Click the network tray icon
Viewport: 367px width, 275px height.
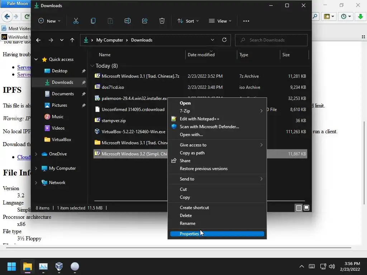(323, 266)
